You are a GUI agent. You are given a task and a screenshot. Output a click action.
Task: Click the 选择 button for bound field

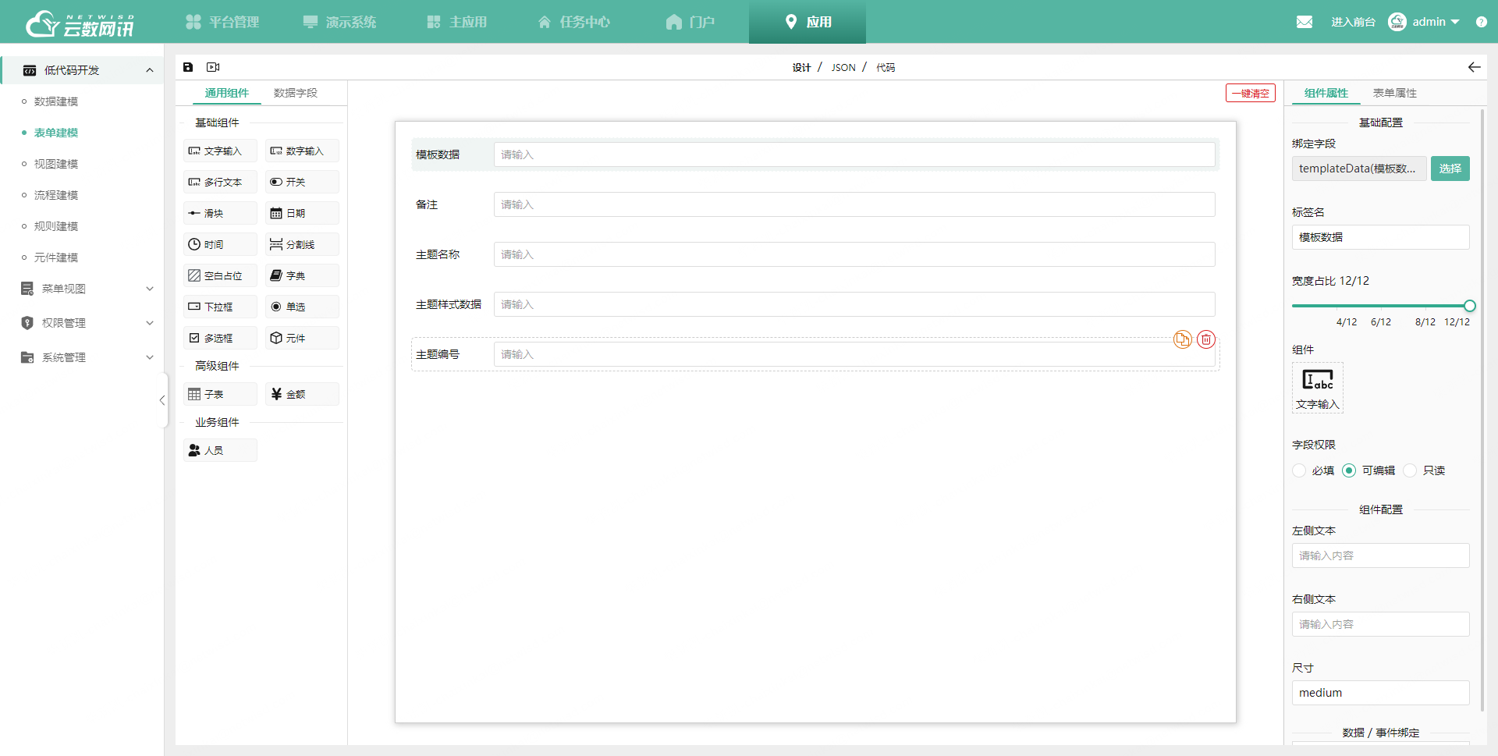click(x=1450, y=169)
